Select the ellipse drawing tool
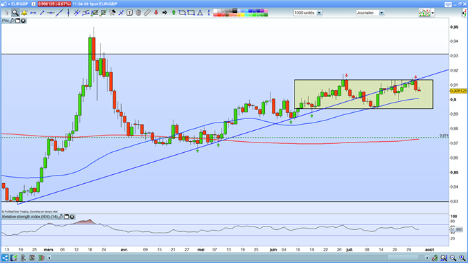The image size is (468, 263). [182, 13]
